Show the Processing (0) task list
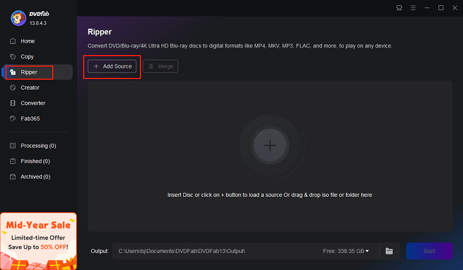 37,146
